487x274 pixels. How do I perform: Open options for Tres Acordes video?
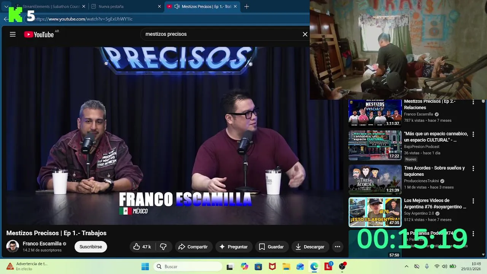click(473, 168)
